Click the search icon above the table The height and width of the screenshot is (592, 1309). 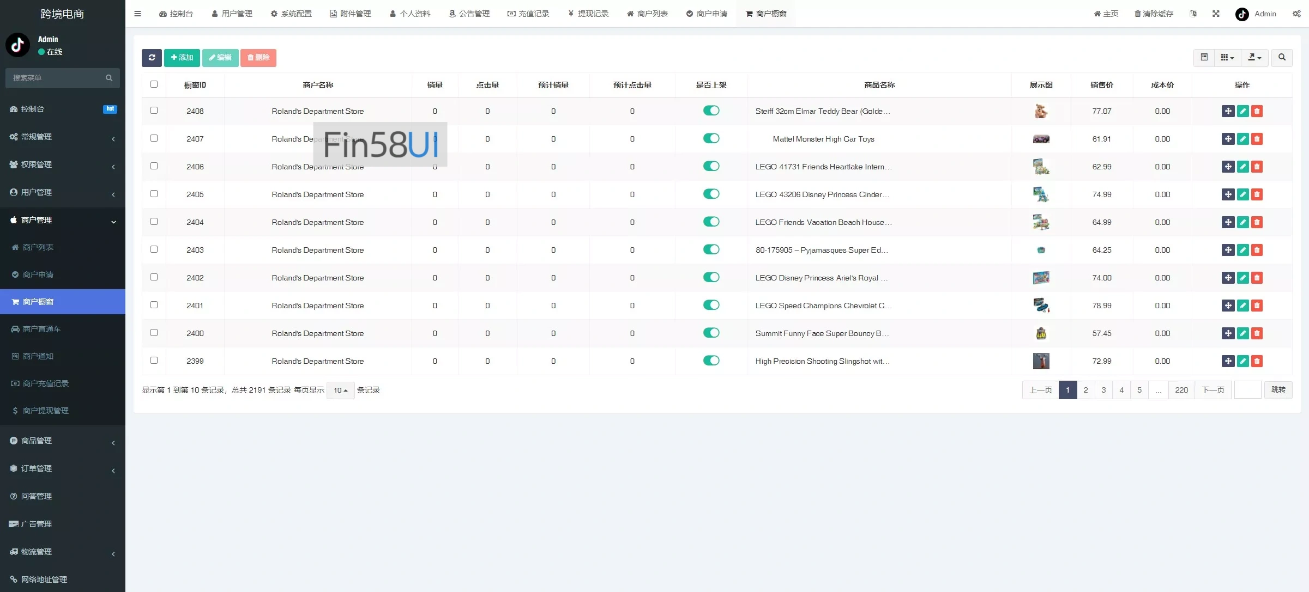click(1282, 58)
